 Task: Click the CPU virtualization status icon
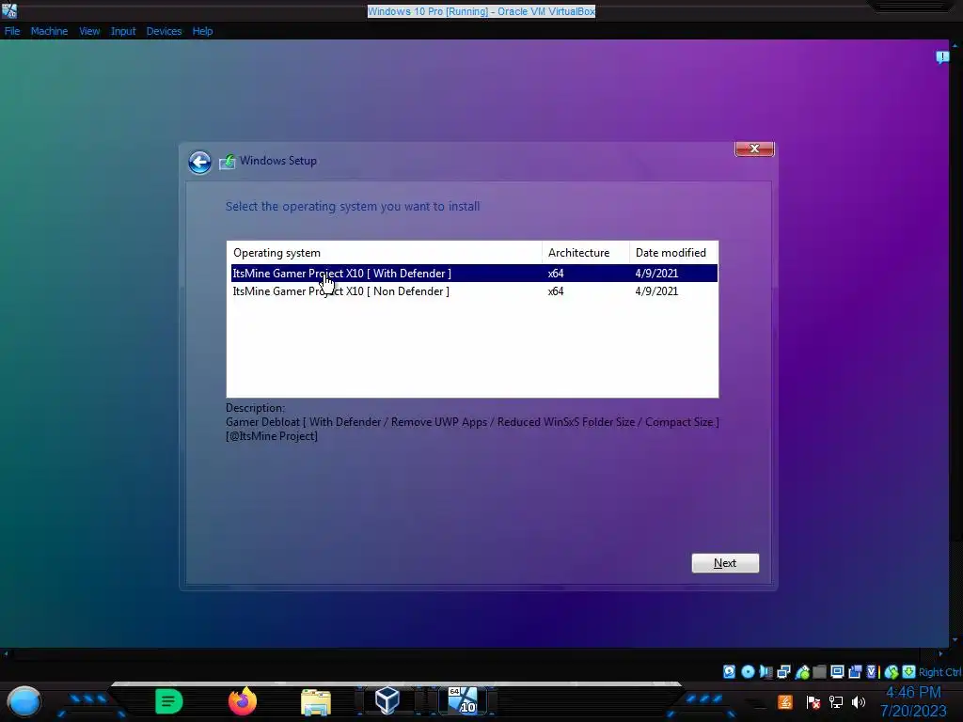click(872, 671)
